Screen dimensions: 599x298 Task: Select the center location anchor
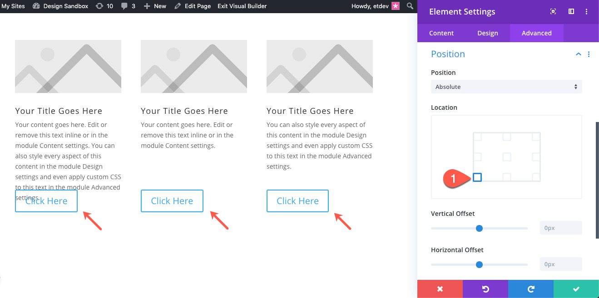coord(506,156)
